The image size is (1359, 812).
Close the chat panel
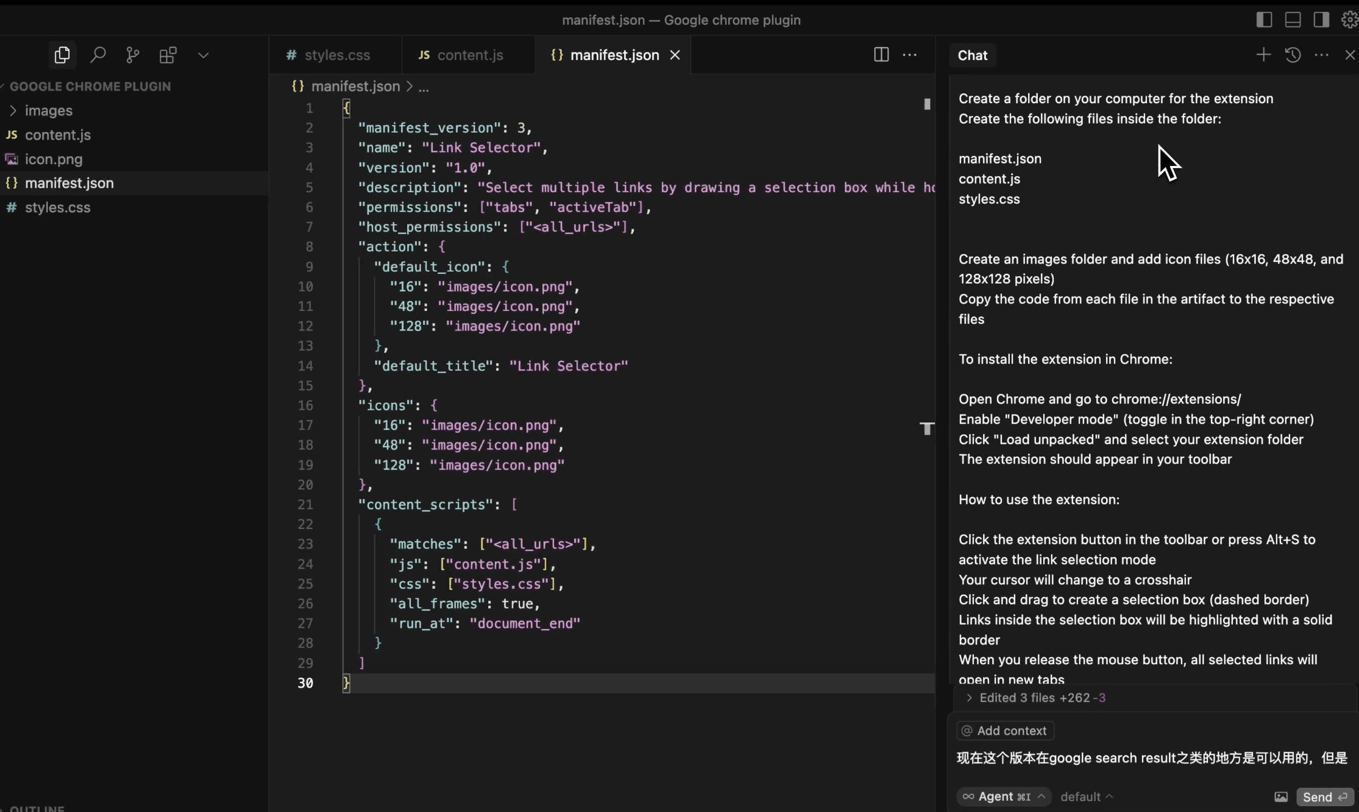point(1350,55)
